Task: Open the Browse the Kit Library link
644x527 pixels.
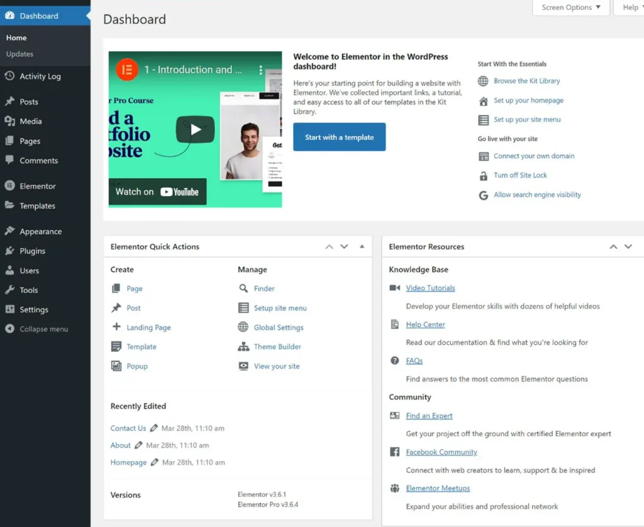Action: pos(527,81)
